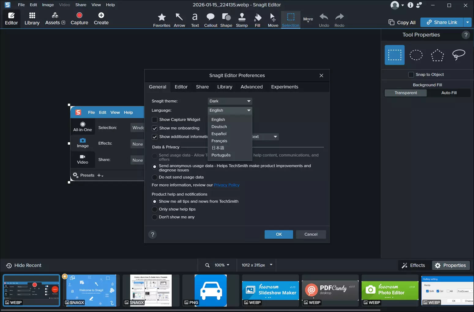Expand the zoom level 100% dropdown
The height and width of the screenshot is (312, 474).
(222, 265)
